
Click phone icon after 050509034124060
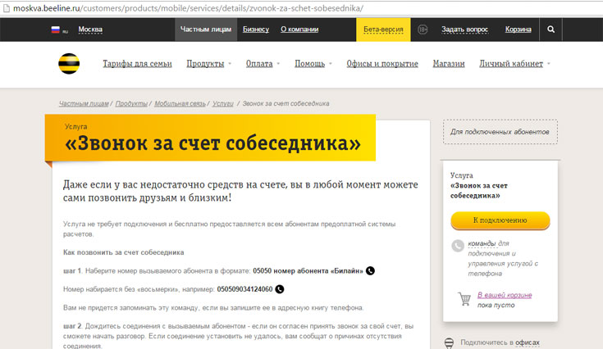(x=280, y=289)
